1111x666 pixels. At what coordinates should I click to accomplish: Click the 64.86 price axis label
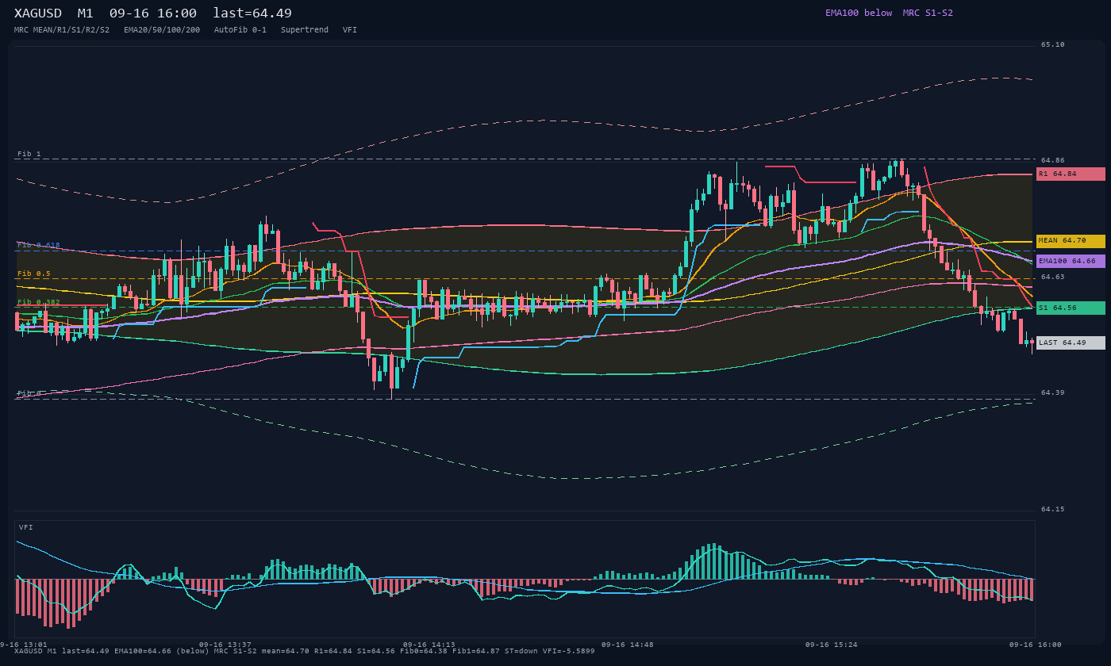1053,160
